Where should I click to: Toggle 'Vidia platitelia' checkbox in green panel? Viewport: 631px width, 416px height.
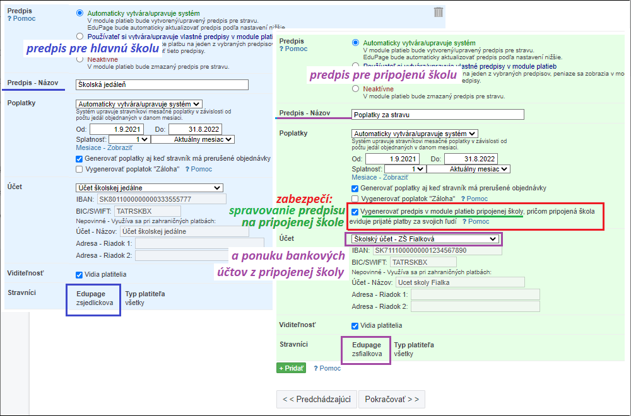tap(355, 326)
